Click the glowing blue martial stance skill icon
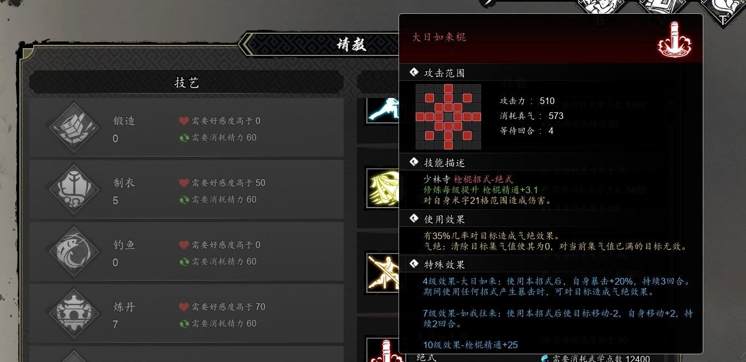The width and height of the screenshot is (746, 362). tap(383, 110)
